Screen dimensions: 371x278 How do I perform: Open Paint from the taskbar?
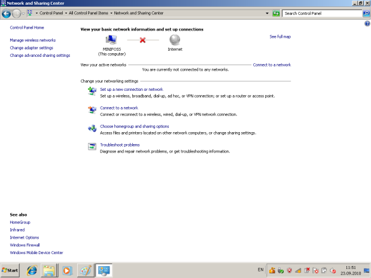coord(86,270)
